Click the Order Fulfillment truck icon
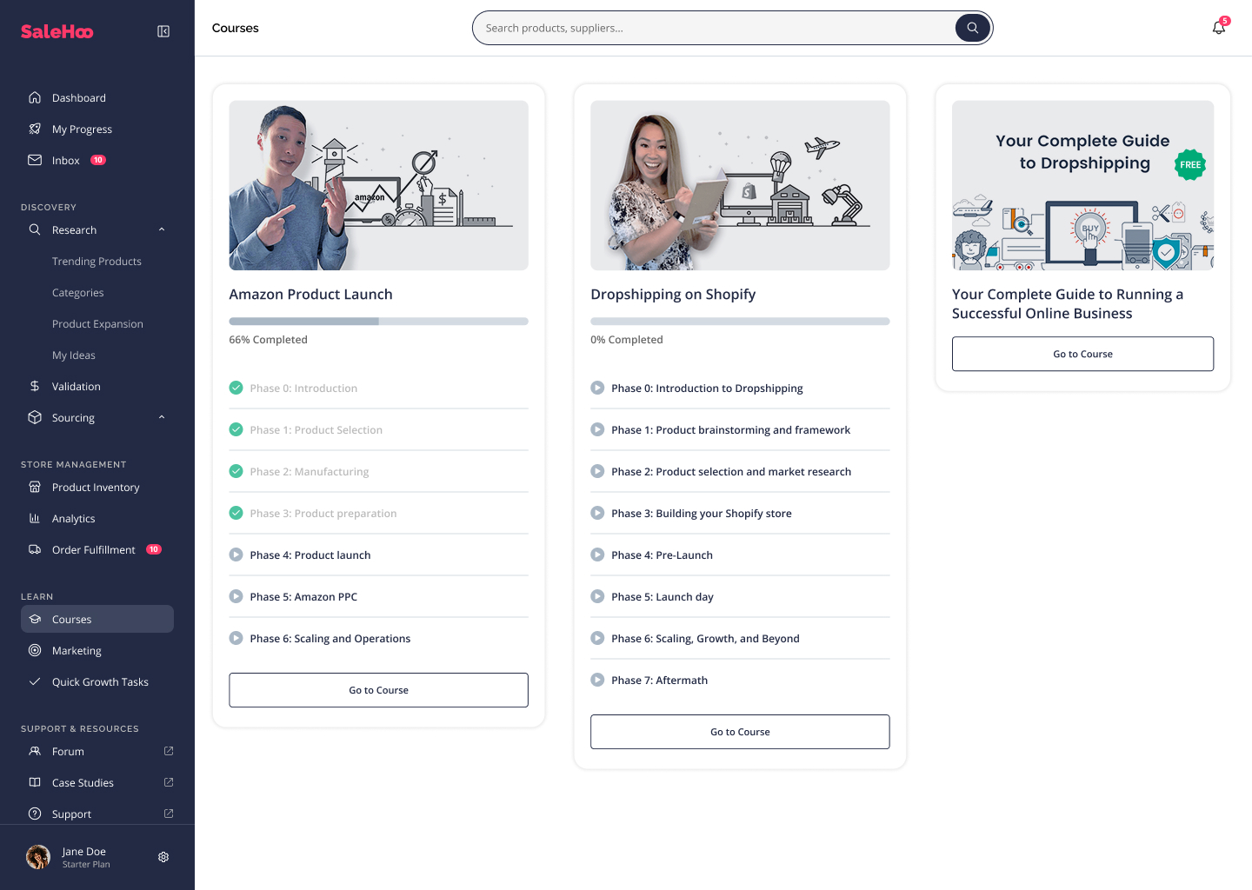 point(35,549)
